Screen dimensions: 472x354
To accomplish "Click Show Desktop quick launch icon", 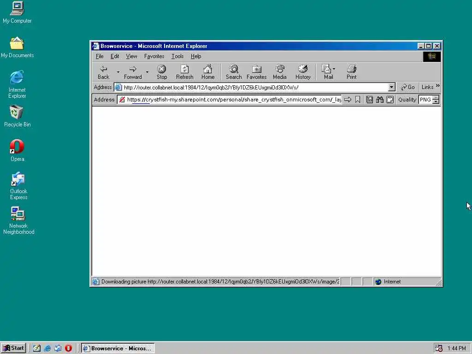I will tap(37, 348).
